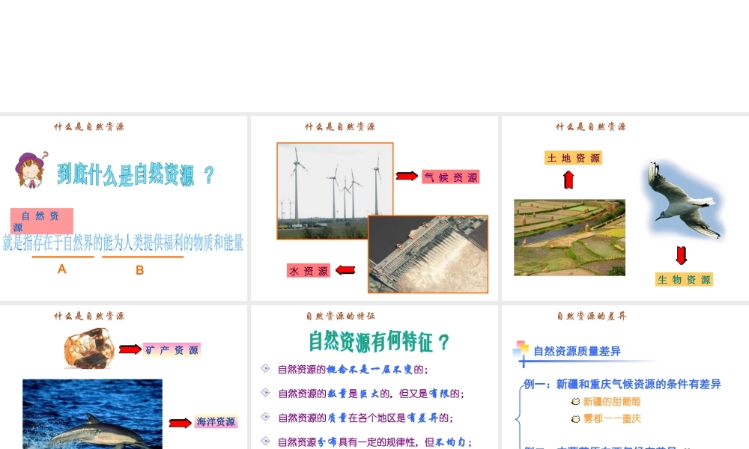Viewport: 749px width, 449px height.
Task: Open the dam aerial photo
Action: [x=428, y=254]
